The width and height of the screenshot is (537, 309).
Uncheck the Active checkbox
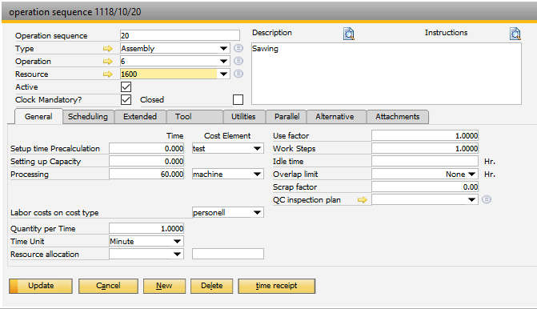coord(126,86)
